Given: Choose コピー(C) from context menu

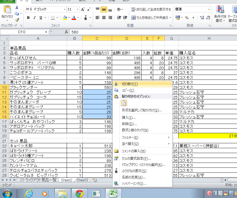Looking at the screenshot, I should 142,90.
